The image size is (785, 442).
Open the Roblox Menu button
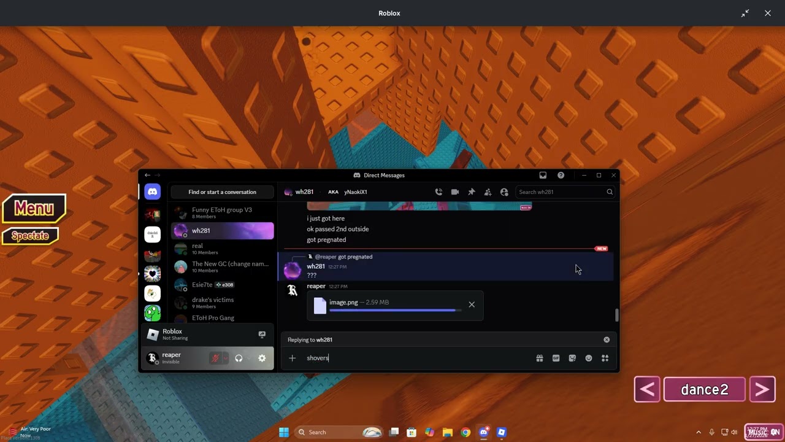click(x=34, y=209)
